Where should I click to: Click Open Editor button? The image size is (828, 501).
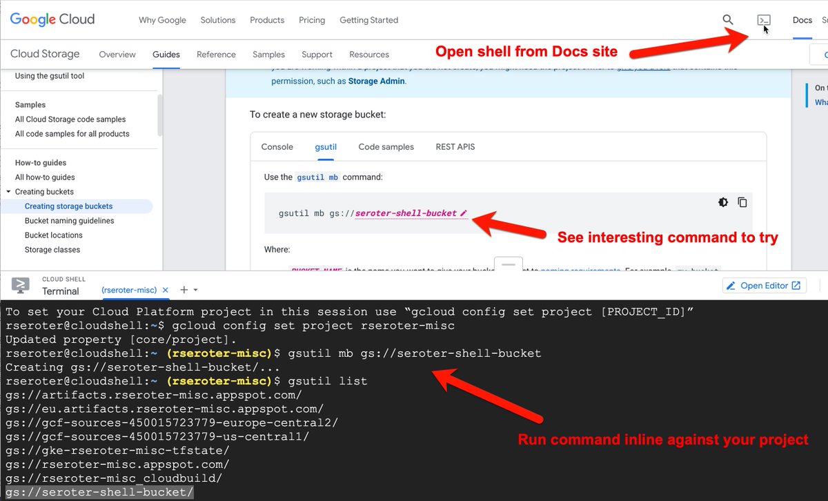pos(765,286)
